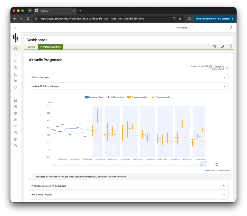Click the magnifier icon beside the chart slider
Screen dimensions: 247x216
pyautogui.click(x=217, y=165)
